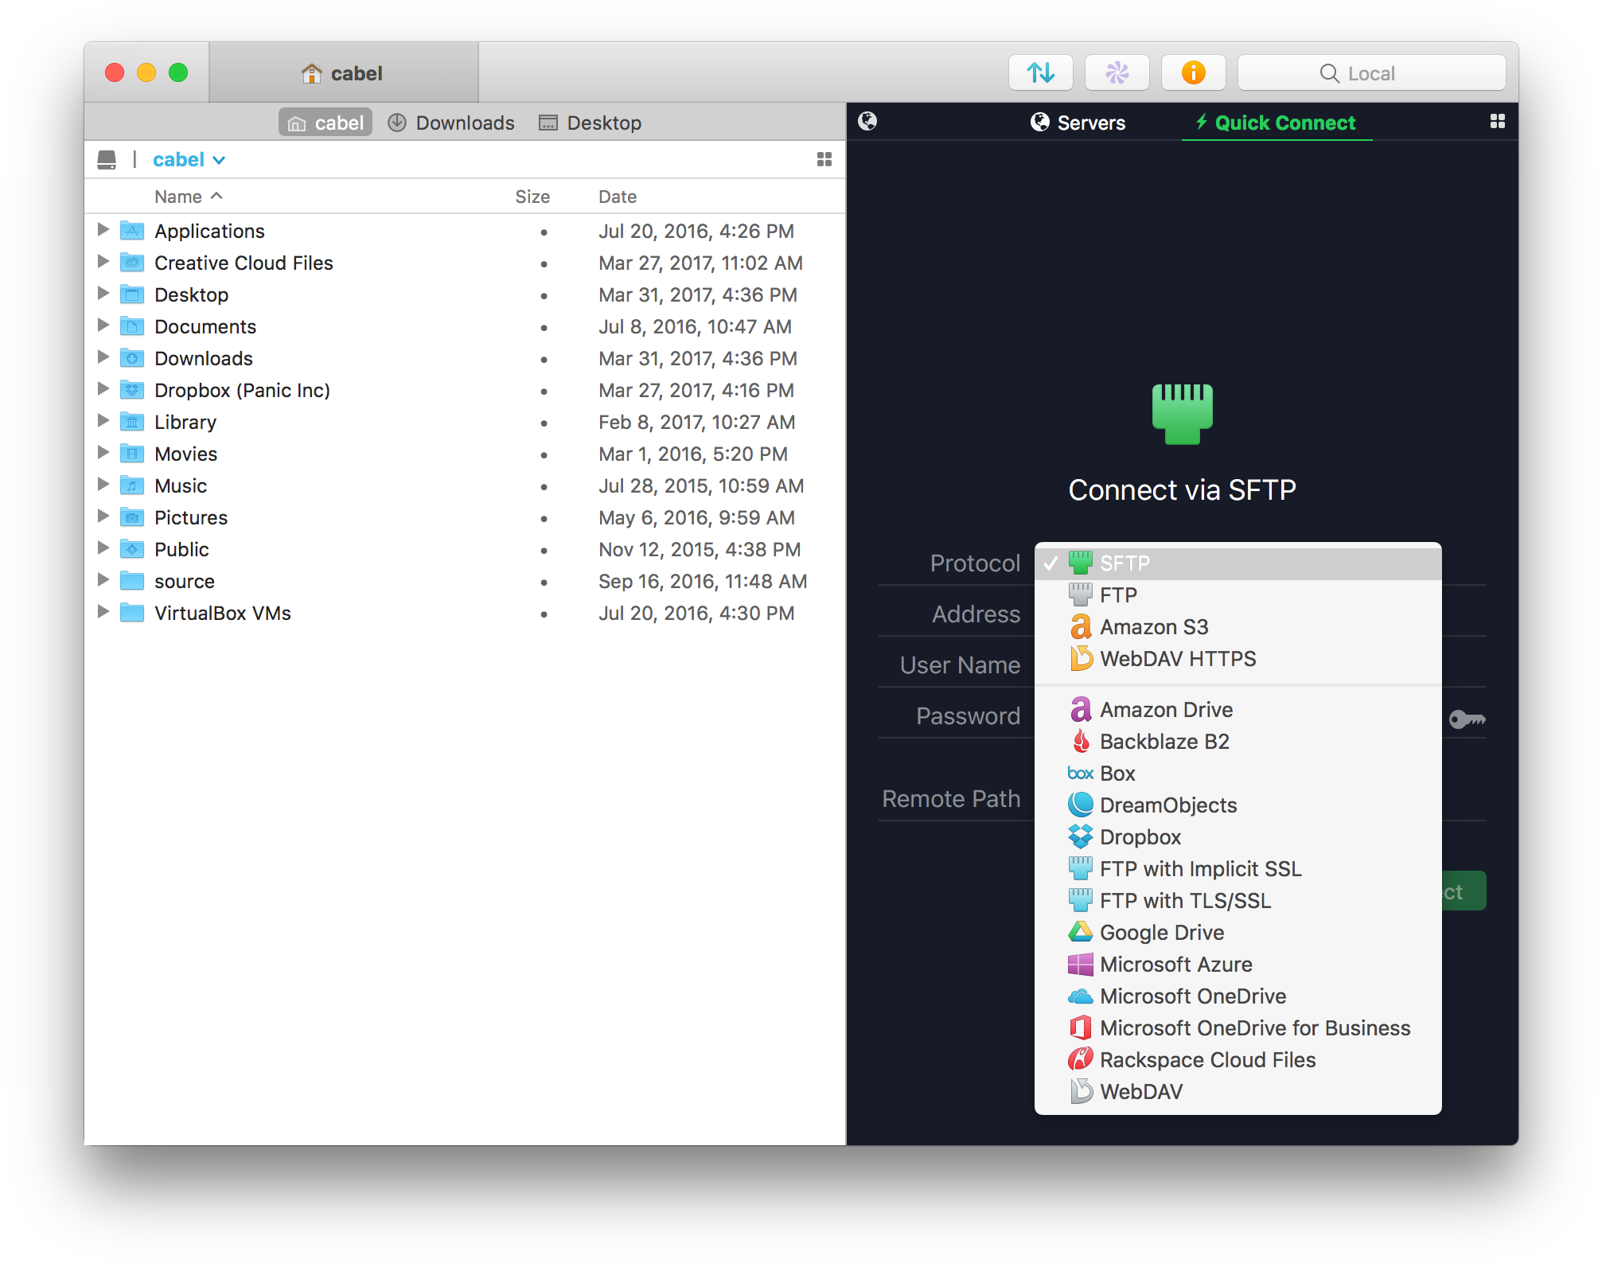Click the Microsoft OneDrive cloud icon
Screen dimensions: 1602x1263
click(1081, 996)
